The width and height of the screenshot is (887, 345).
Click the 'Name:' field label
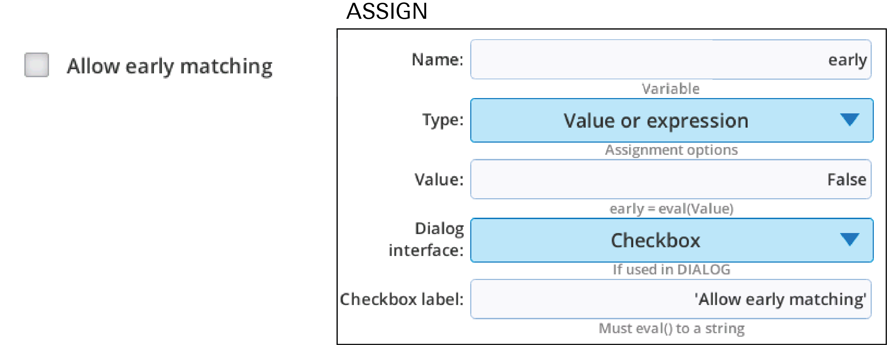click(438, 59)
